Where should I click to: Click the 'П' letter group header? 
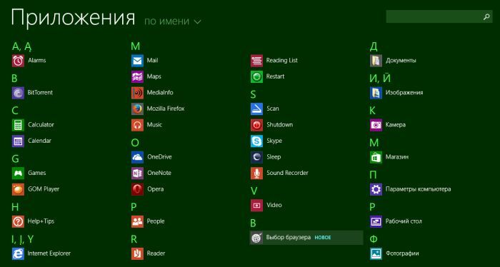(x=373, y=175)
